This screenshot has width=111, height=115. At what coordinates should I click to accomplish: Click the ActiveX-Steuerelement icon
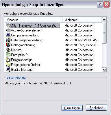pyautogui.click(x=8, y=30)
